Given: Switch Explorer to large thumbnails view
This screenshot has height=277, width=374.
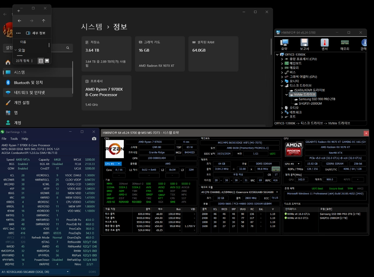Looking at the screenshot, I should (47, 61).
